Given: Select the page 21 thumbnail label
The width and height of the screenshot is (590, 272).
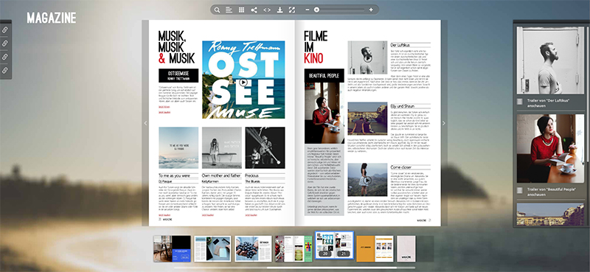Looking at the screenshot, I should [x=344, y=254].
